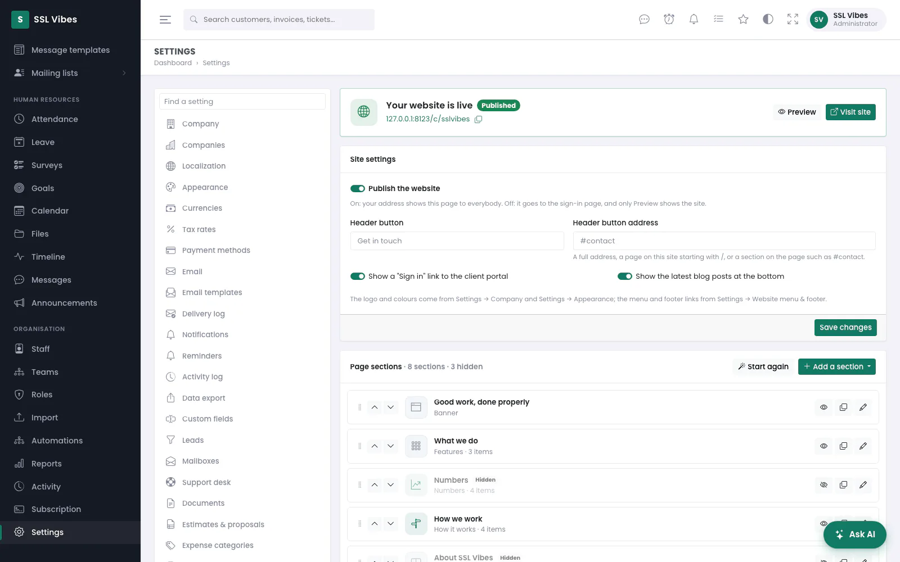Open the notifications bell in top bar
This screenshot has width=900, height=562.
(694, 20)
